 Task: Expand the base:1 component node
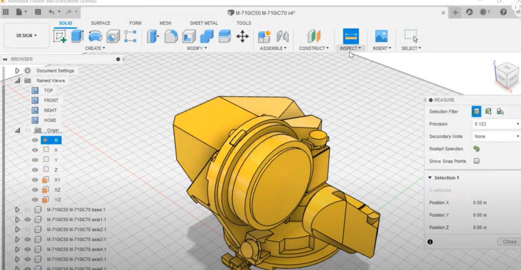coord(17,210)
